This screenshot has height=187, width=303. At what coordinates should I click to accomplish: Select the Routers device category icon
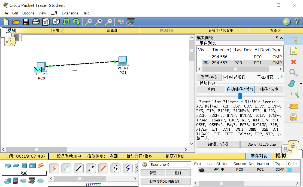(x=8, y=165)
